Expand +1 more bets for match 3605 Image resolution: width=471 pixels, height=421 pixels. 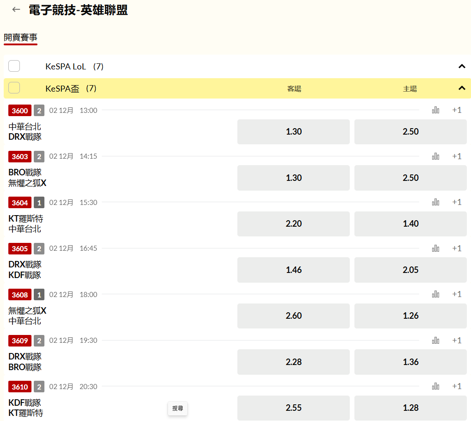point(457,248)
